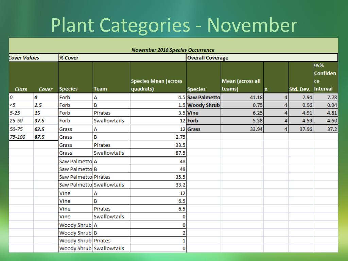The image size is (348, 261).
Task: Select Saw Palmetto std. dev. 7.94
Action: (301, 98)
